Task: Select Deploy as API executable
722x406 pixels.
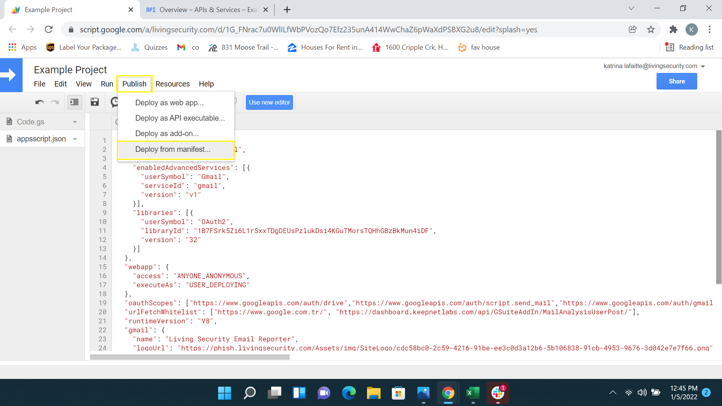Action: pos(176,118)
